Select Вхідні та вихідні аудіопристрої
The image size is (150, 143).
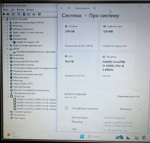[28, 45]
